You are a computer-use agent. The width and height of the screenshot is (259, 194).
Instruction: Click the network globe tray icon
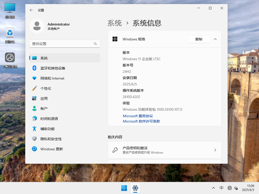tap(229, 188)
